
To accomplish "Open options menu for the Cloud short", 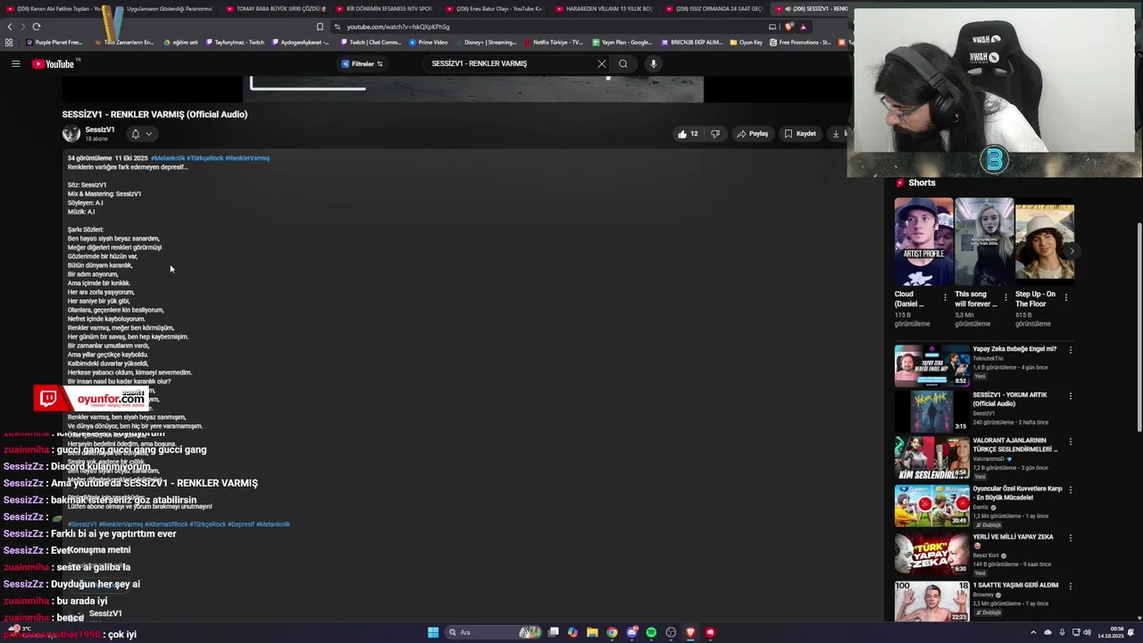I will [945, 297].
